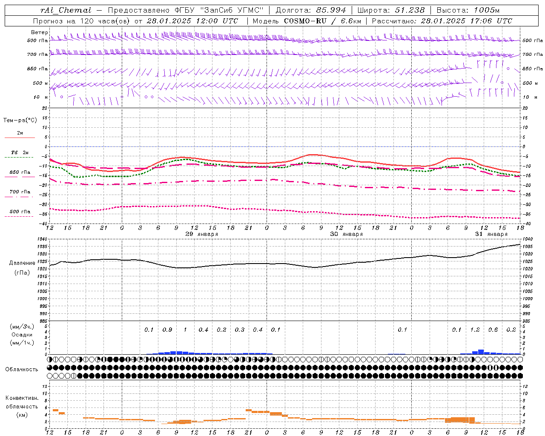Click the "Давление" pressure panel label
Screen dimensions: 545x436
21,263
